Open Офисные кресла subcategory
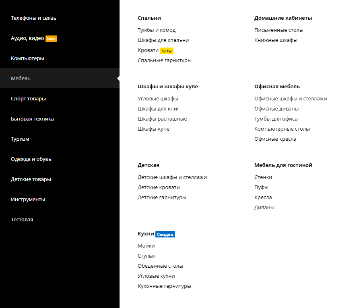Image resolution: width=359 pixels, height=308 pixels. [x=275, y=139]
